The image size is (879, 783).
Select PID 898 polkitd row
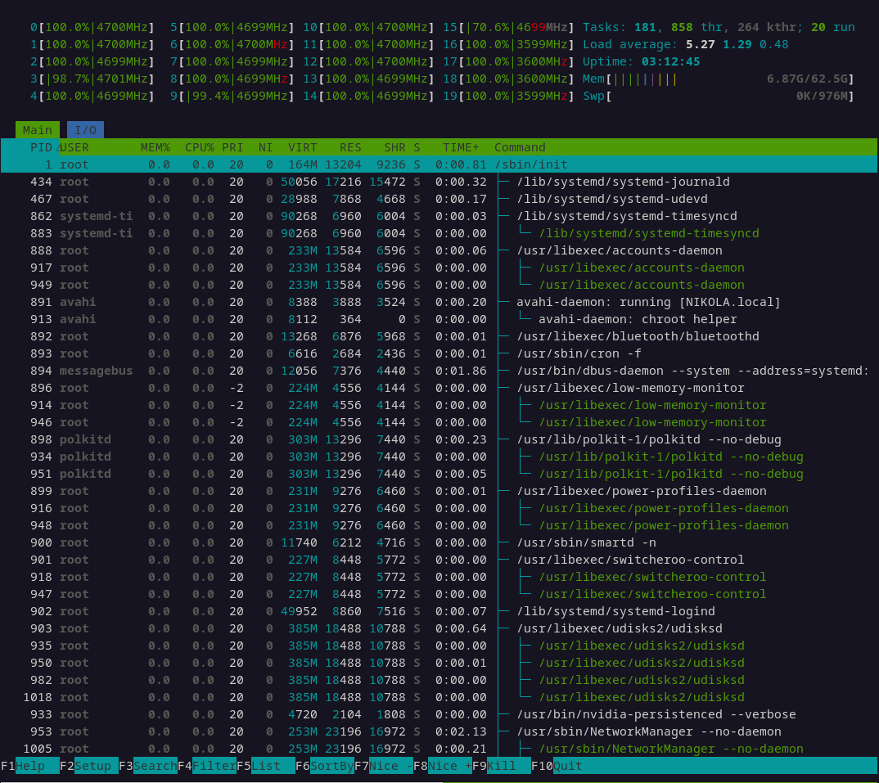tap(439, 439)
